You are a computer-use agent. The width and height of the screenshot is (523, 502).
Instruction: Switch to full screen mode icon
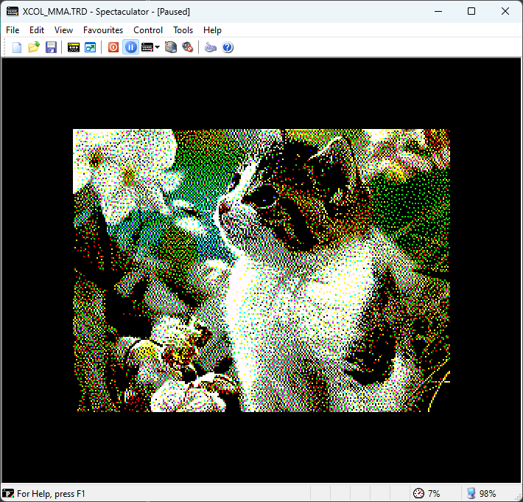(91, 47)
